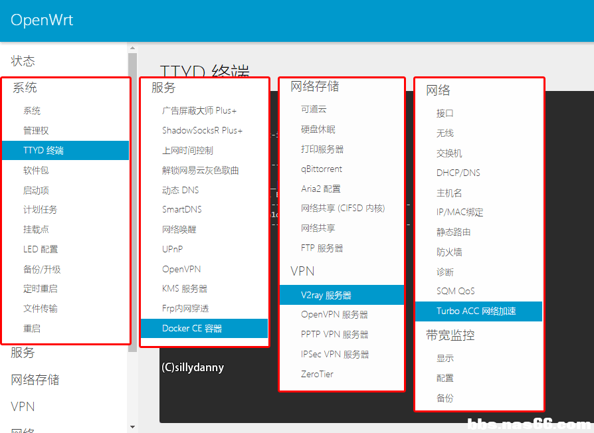Go to 计划任务 in the system menu
594x433 pixels.
point(40,209)
